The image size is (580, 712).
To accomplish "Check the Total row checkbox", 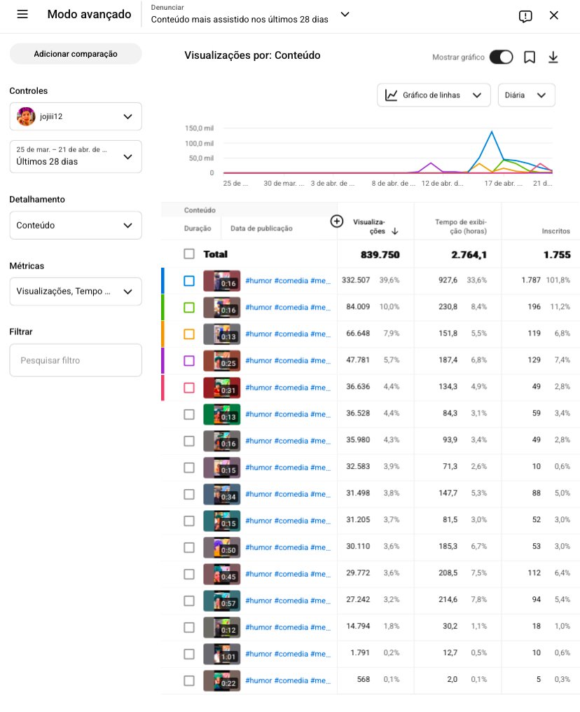I will point(189,254).
